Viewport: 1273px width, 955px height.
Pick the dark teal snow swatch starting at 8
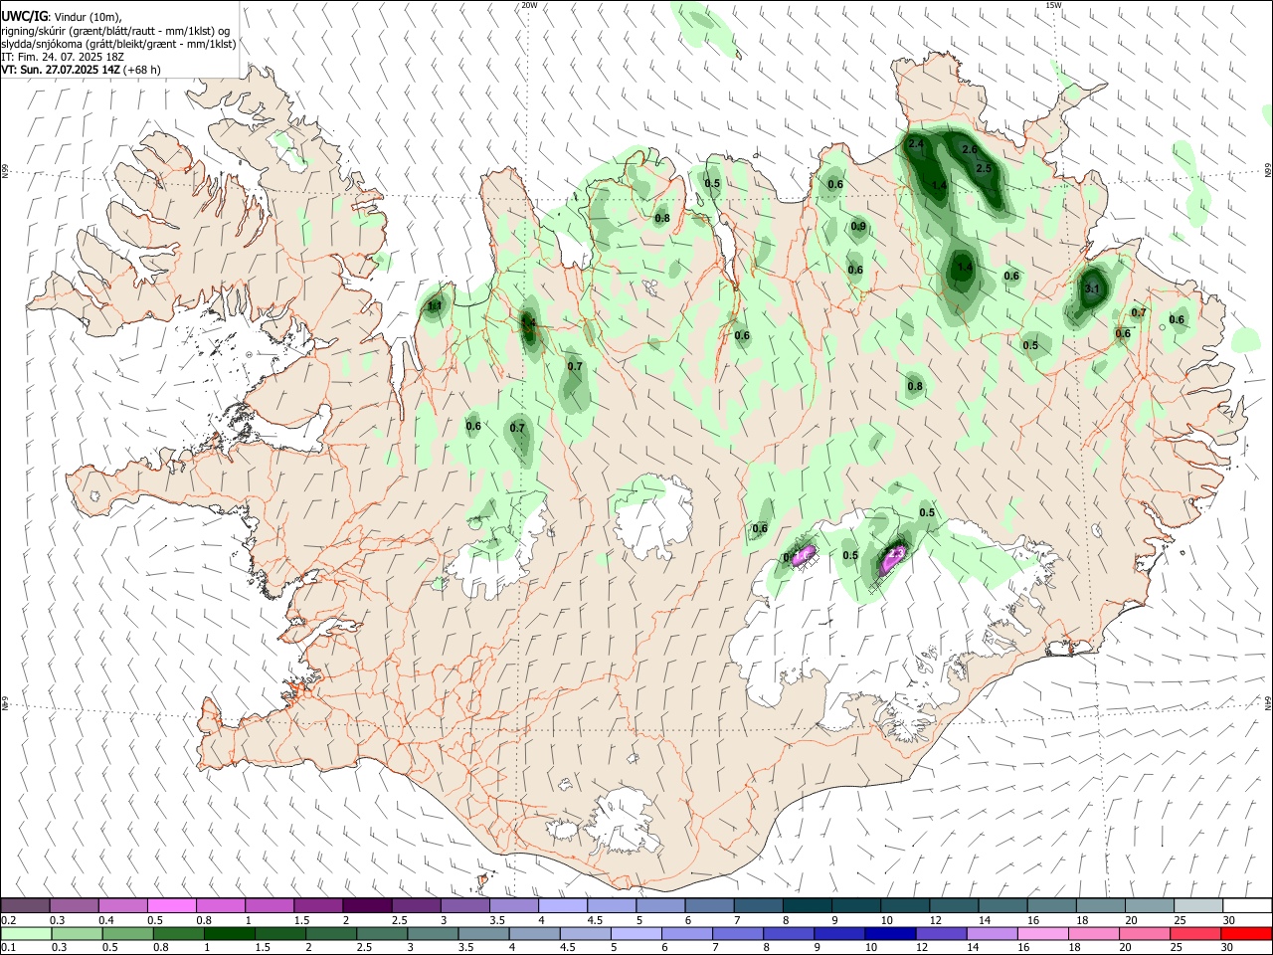(x=806, y=906)
